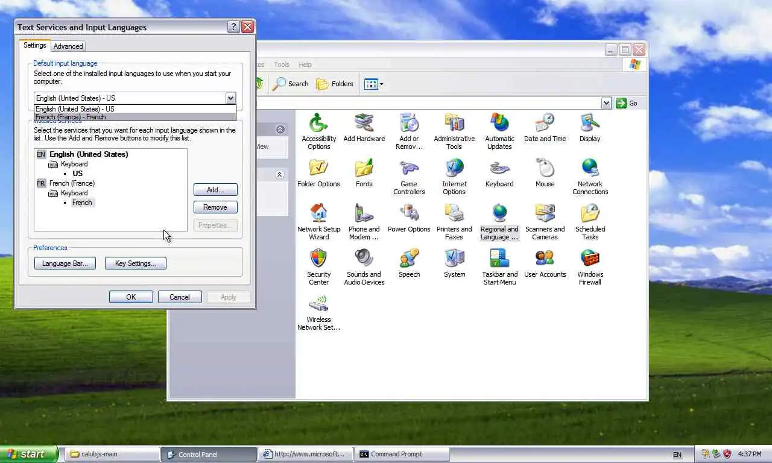This screenshot has width=772, height=463.
Task: Open Key Settings... dialog
Action: 136,263
